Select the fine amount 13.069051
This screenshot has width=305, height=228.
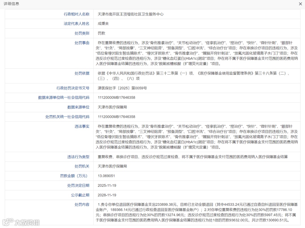[106, 176]
